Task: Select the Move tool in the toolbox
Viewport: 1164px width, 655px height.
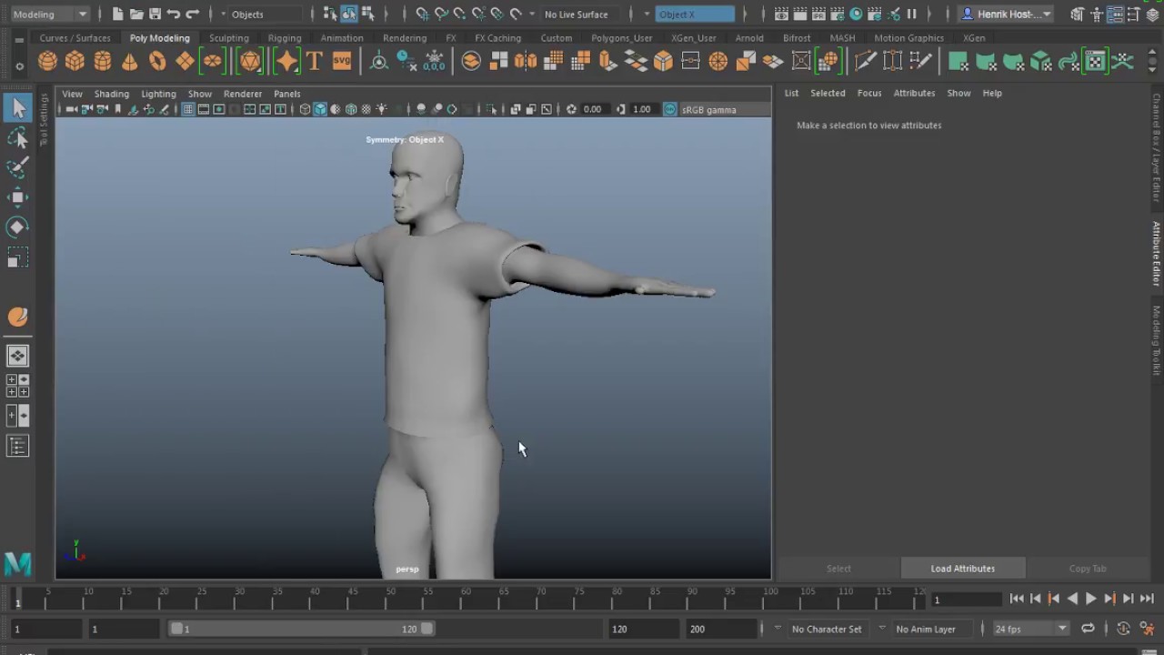Action: tap(17, 197)
